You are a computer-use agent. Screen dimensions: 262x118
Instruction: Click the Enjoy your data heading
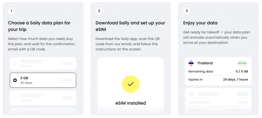(x=200, y=23)
